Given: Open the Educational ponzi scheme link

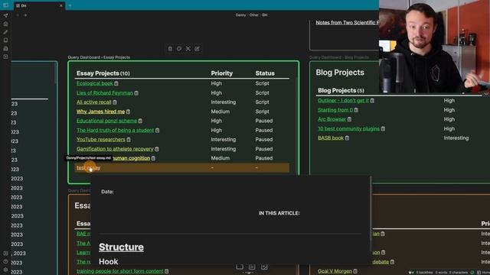Looking at the screenshot, I should click(106, 121).
